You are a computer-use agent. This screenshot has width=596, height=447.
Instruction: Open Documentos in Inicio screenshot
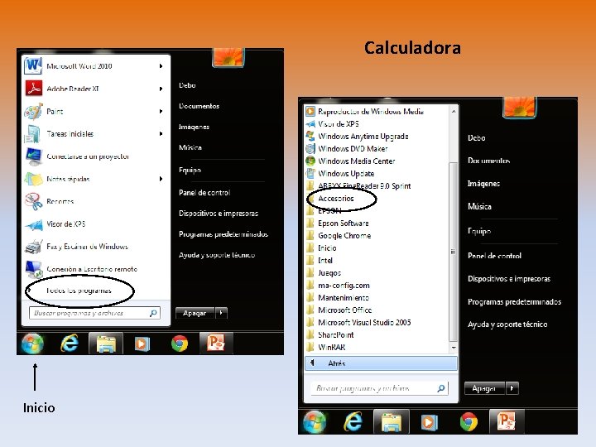point(199,106)
